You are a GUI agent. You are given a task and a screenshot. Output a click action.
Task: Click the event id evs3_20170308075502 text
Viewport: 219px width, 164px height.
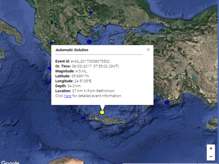(x=90, y=61)
